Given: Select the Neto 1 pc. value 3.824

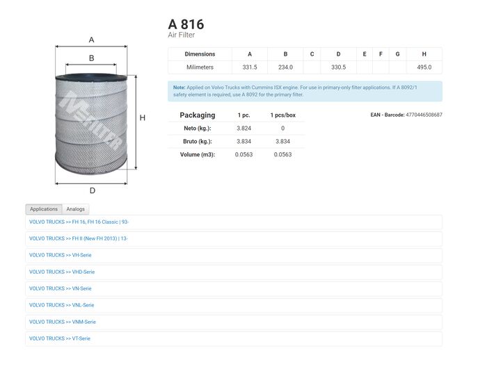Looking at the screenshot, I should [x=243, y=129].
